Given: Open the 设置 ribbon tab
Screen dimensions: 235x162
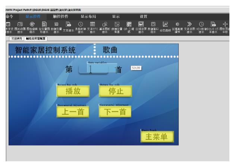Looking at the screenshot, I should click(144, 16).
